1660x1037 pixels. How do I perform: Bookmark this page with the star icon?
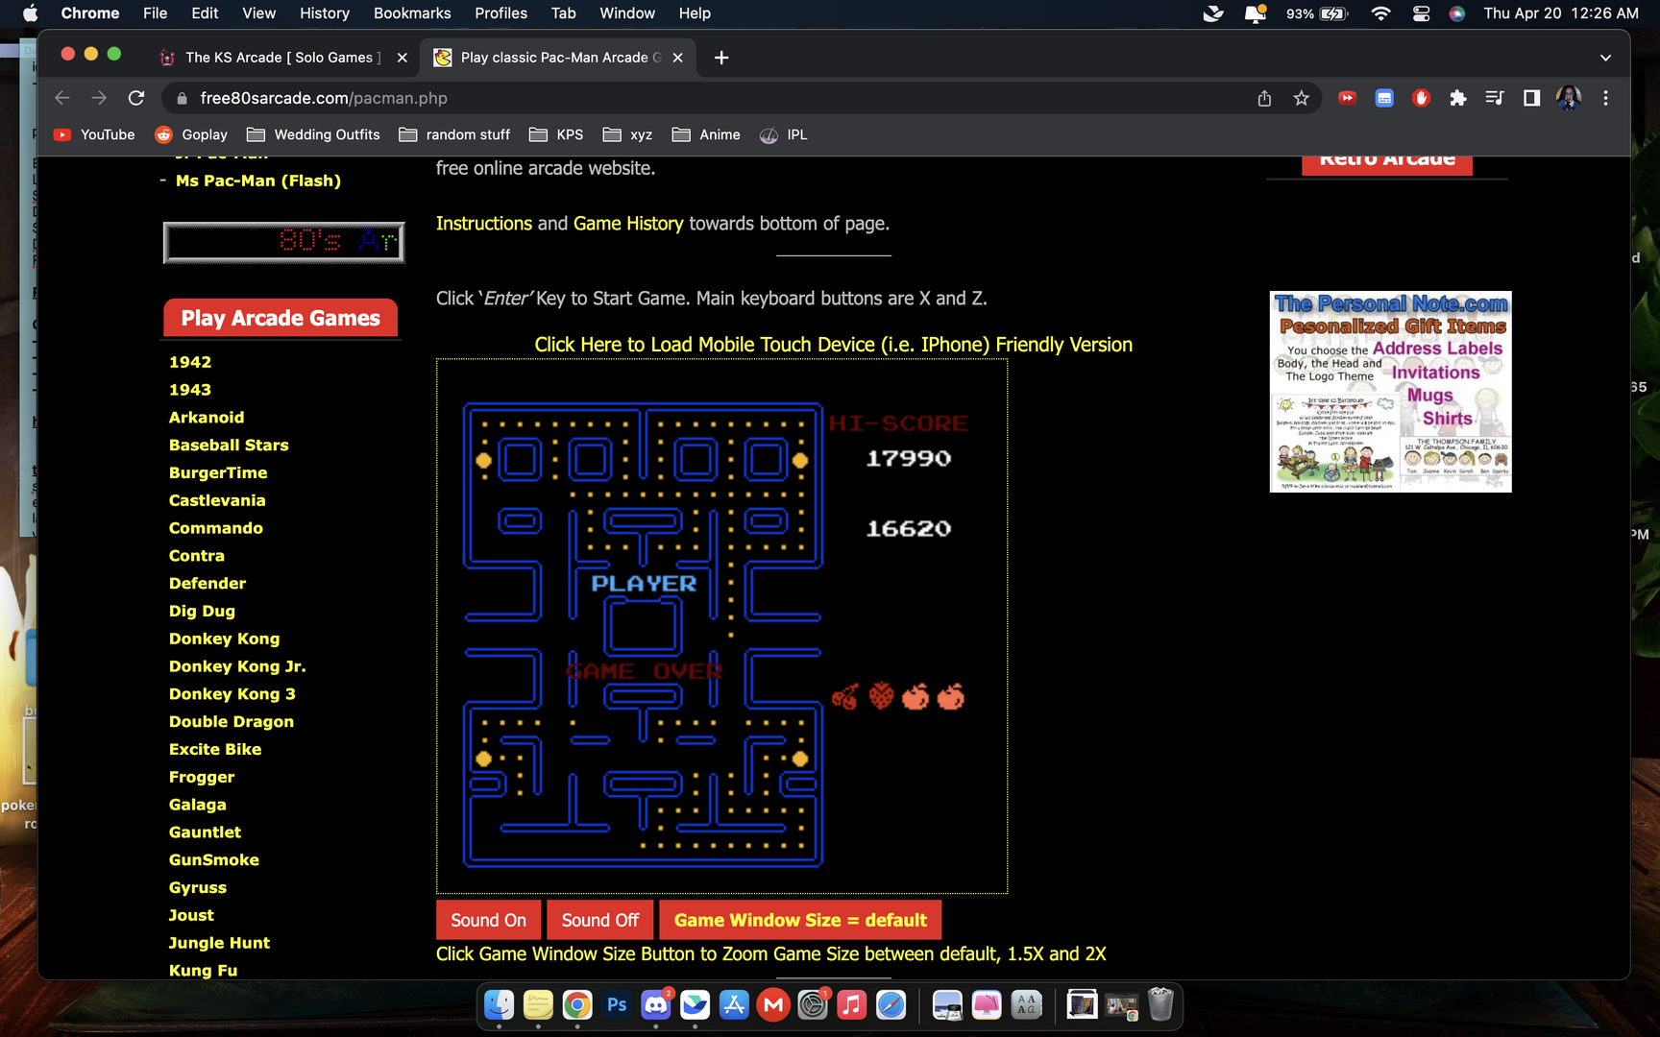coord(1302,98)
